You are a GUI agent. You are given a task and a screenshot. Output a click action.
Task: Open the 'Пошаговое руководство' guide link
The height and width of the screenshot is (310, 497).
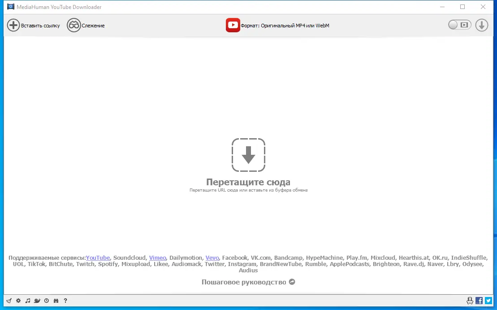[244, 282]
